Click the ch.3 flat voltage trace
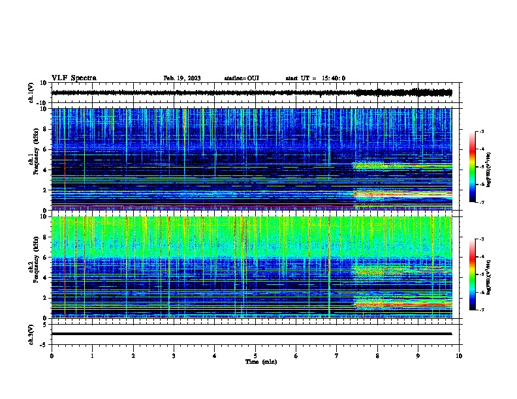This screenshot has width=517, height=399. click(251, 334)
